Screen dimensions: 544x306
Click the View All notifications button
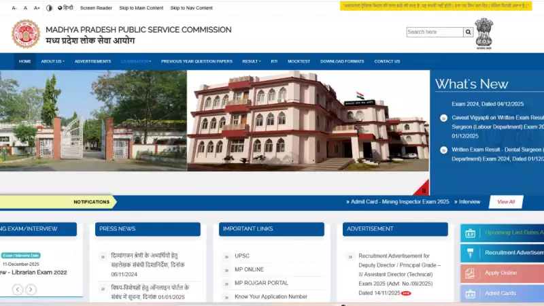[506, 202]
